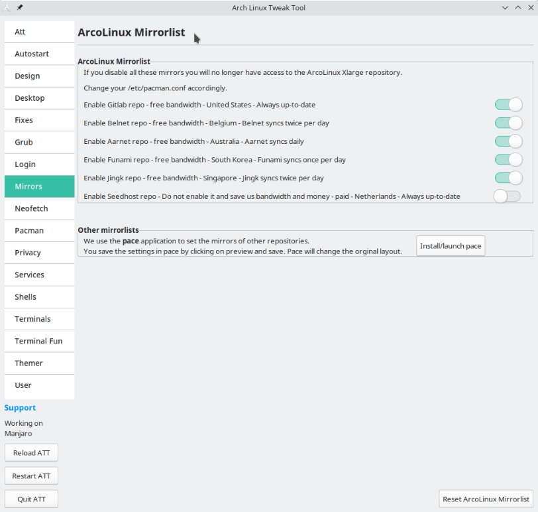Image resolution: width=538 pixels, height=512 pixels.
Task: Click the 'We use the pace application' text
Action: [x=197, y=241]
